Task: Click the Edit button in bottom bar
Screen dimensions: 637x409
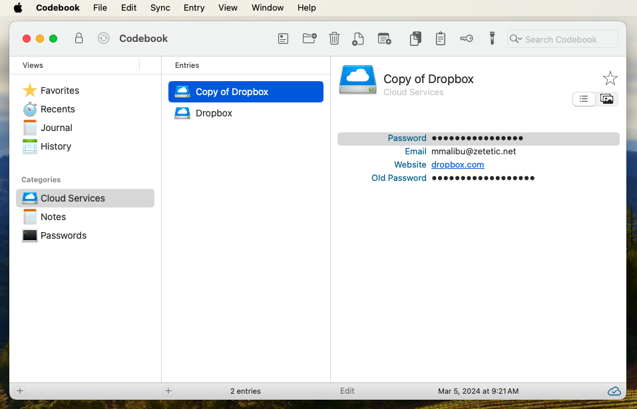Action: pyautogui.click(x=347, y=391)
